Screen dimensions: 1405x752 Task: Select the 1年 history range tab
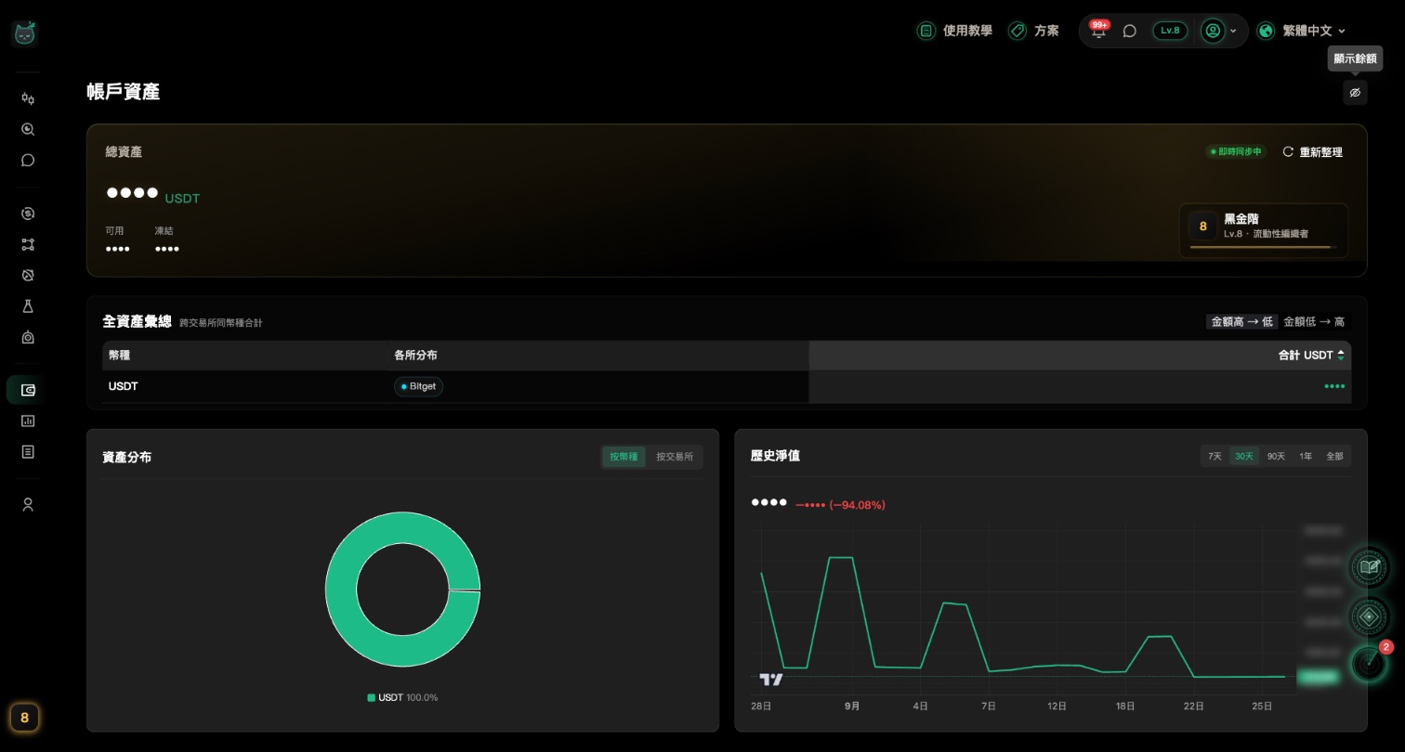[x=1306, y=456]
